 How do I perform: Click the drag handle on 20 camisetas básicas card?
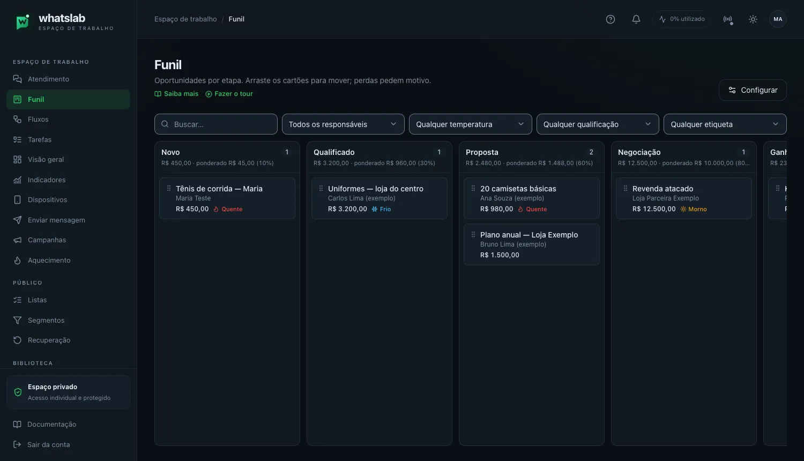(x=473, y=189)
